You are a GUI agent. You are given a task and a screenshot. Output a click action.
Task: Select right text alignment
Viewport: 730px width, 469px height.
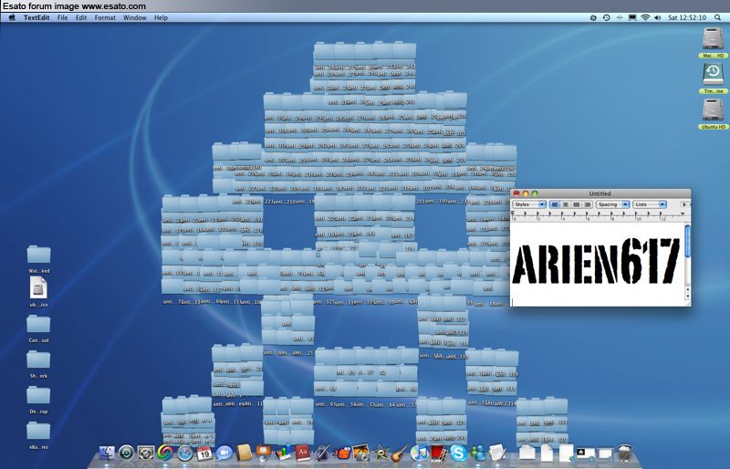(587, 204)
